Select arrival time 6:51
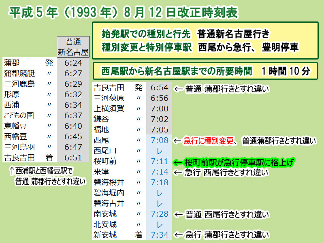Viewport: 324px width, 243px height. (x=73, y=158)
